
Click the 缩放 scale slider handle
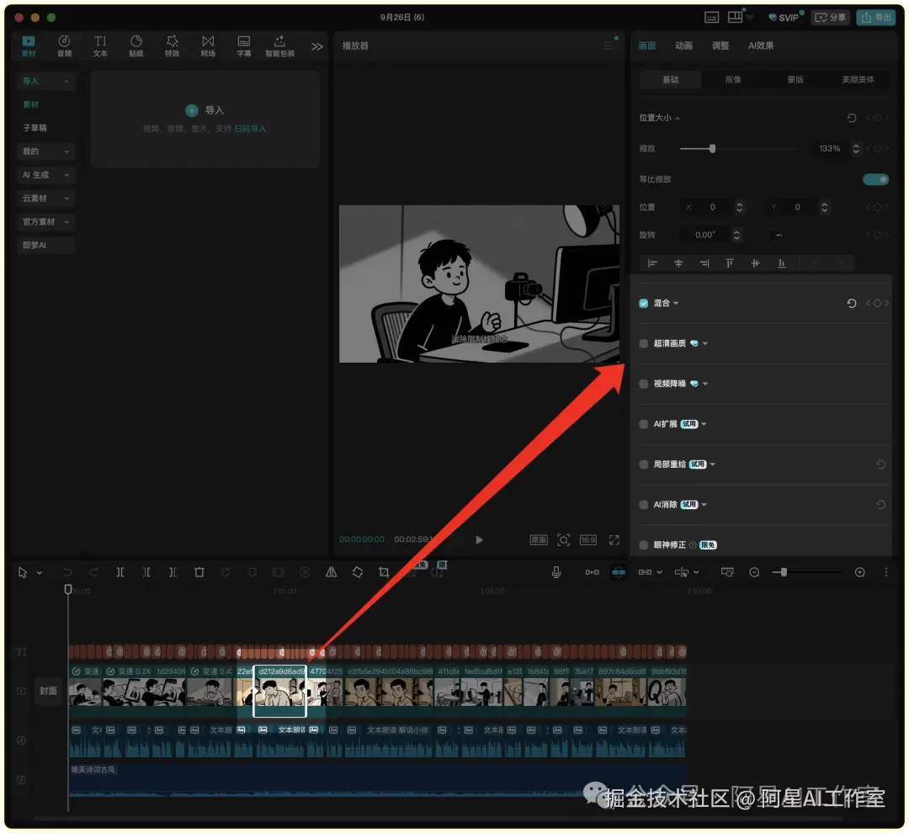[713, 149]
